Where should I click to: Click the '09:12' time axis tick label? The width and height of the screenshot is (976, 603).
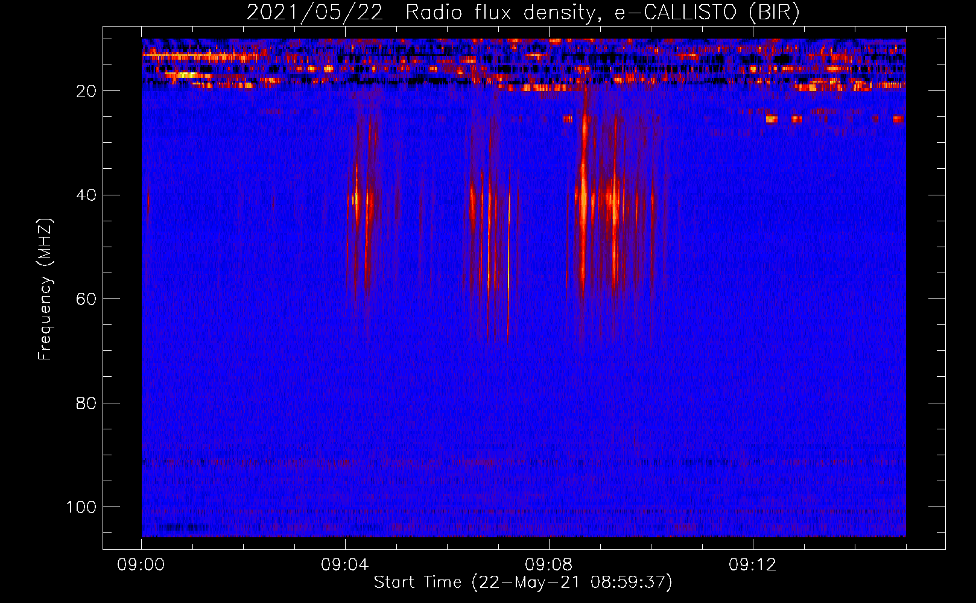[753, 565]
